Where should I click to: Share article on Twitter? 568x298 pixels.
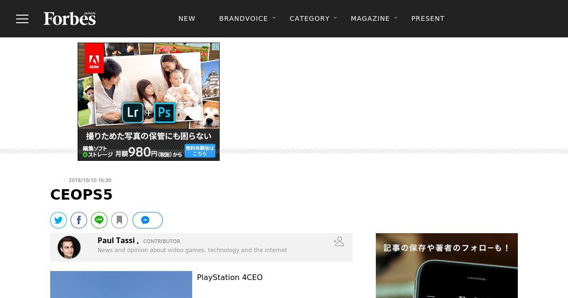coord(58,220)
